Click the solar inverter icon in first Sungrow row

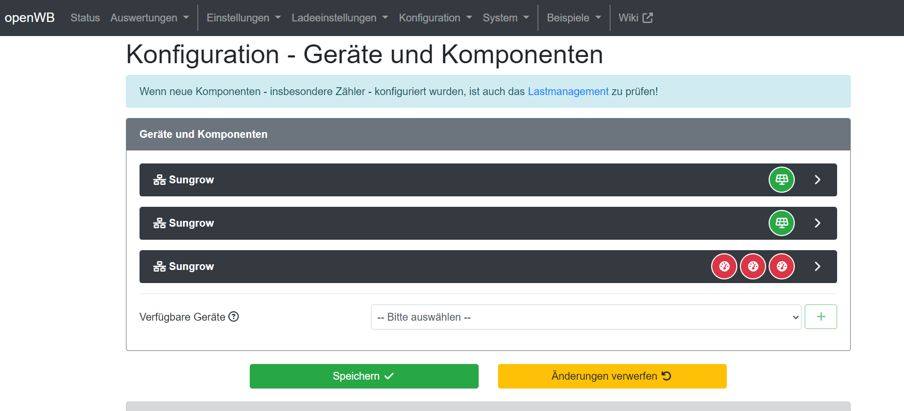pyautogui.click(x=782, y=180)
